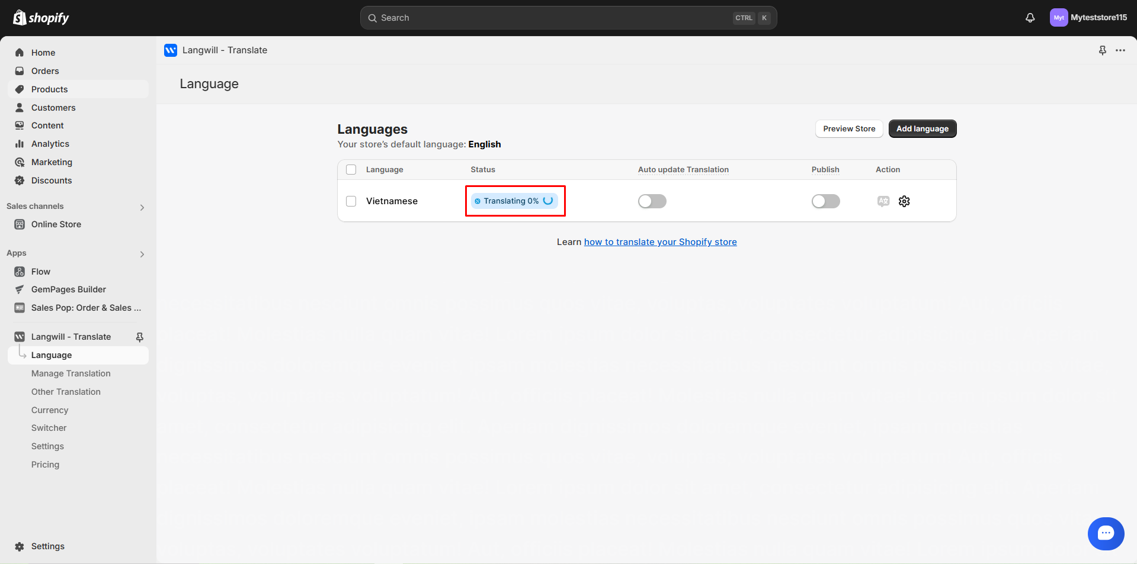The width and height of the screenshot is (1137, 564).
Task: Click the Shopify logo
Action: click(40, 17)
